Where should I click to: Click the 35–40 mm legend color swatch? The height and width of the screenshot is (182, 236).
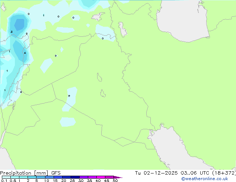92,177
